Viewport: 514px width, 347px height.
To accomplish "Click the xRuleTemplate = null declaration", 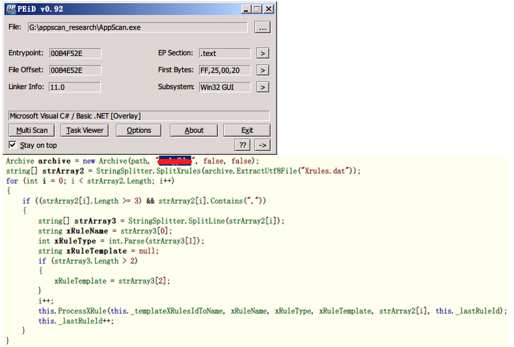I will 98,251.
